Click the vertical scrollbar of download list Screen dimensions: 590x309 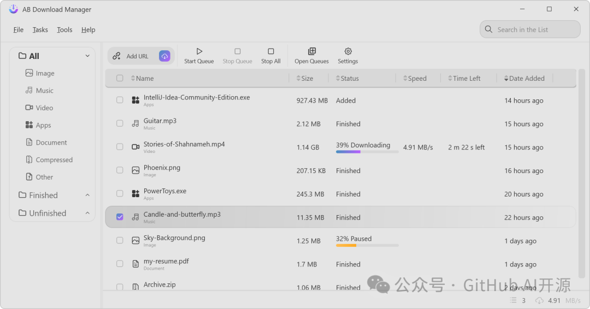(x=582, y=173)
